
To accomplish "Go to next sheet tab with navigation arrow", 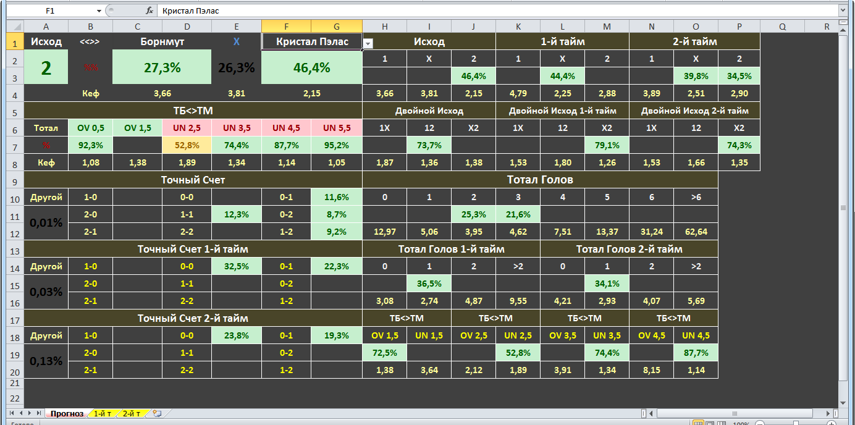I will (x=30, y=413).
